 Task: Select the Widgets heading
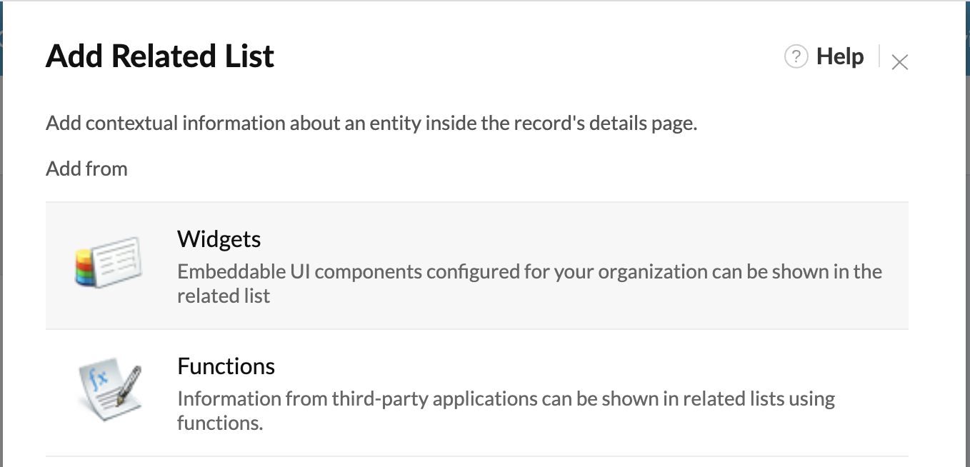pyautogui.click(x=219, y=238)
